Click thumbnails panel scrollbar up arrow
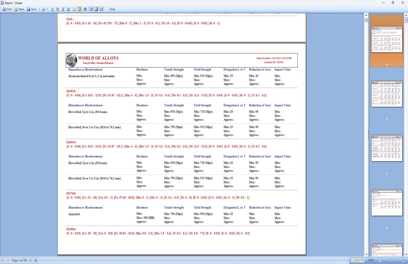Screen dimensions: 408x264 (x=406, y=15)
